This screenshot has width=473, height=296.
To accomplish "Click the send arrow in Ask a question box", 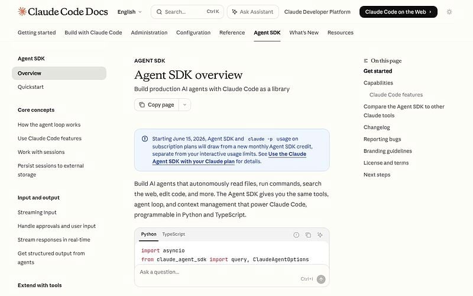I will click(321, 279).
